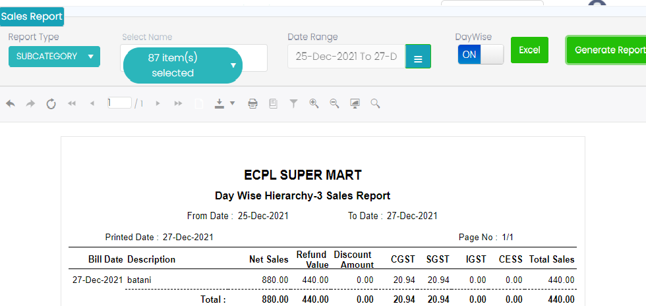Click the print report icon
This screenshot has height=306, width=646.
252,103
